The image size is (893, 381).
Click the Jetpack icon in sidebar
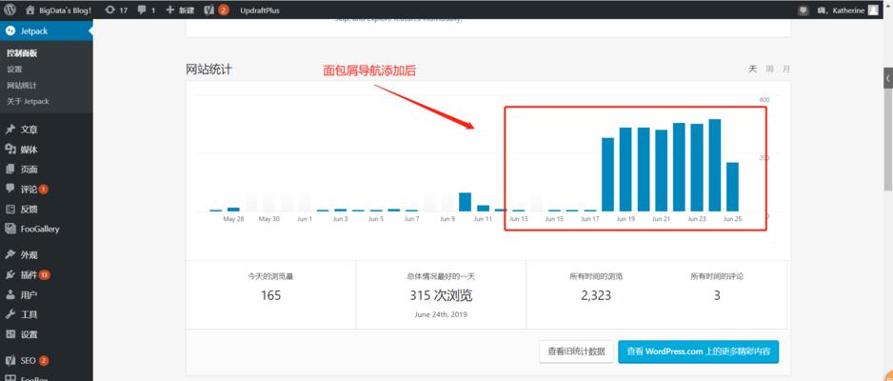click(x=10, y=31)
